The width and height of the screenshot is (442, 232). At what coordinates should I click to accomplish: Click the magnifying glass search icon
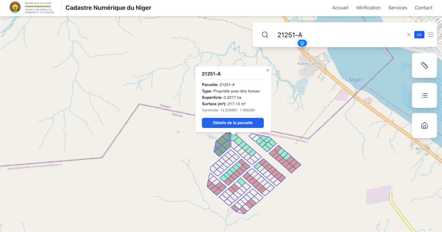click(x=265, y=35)
